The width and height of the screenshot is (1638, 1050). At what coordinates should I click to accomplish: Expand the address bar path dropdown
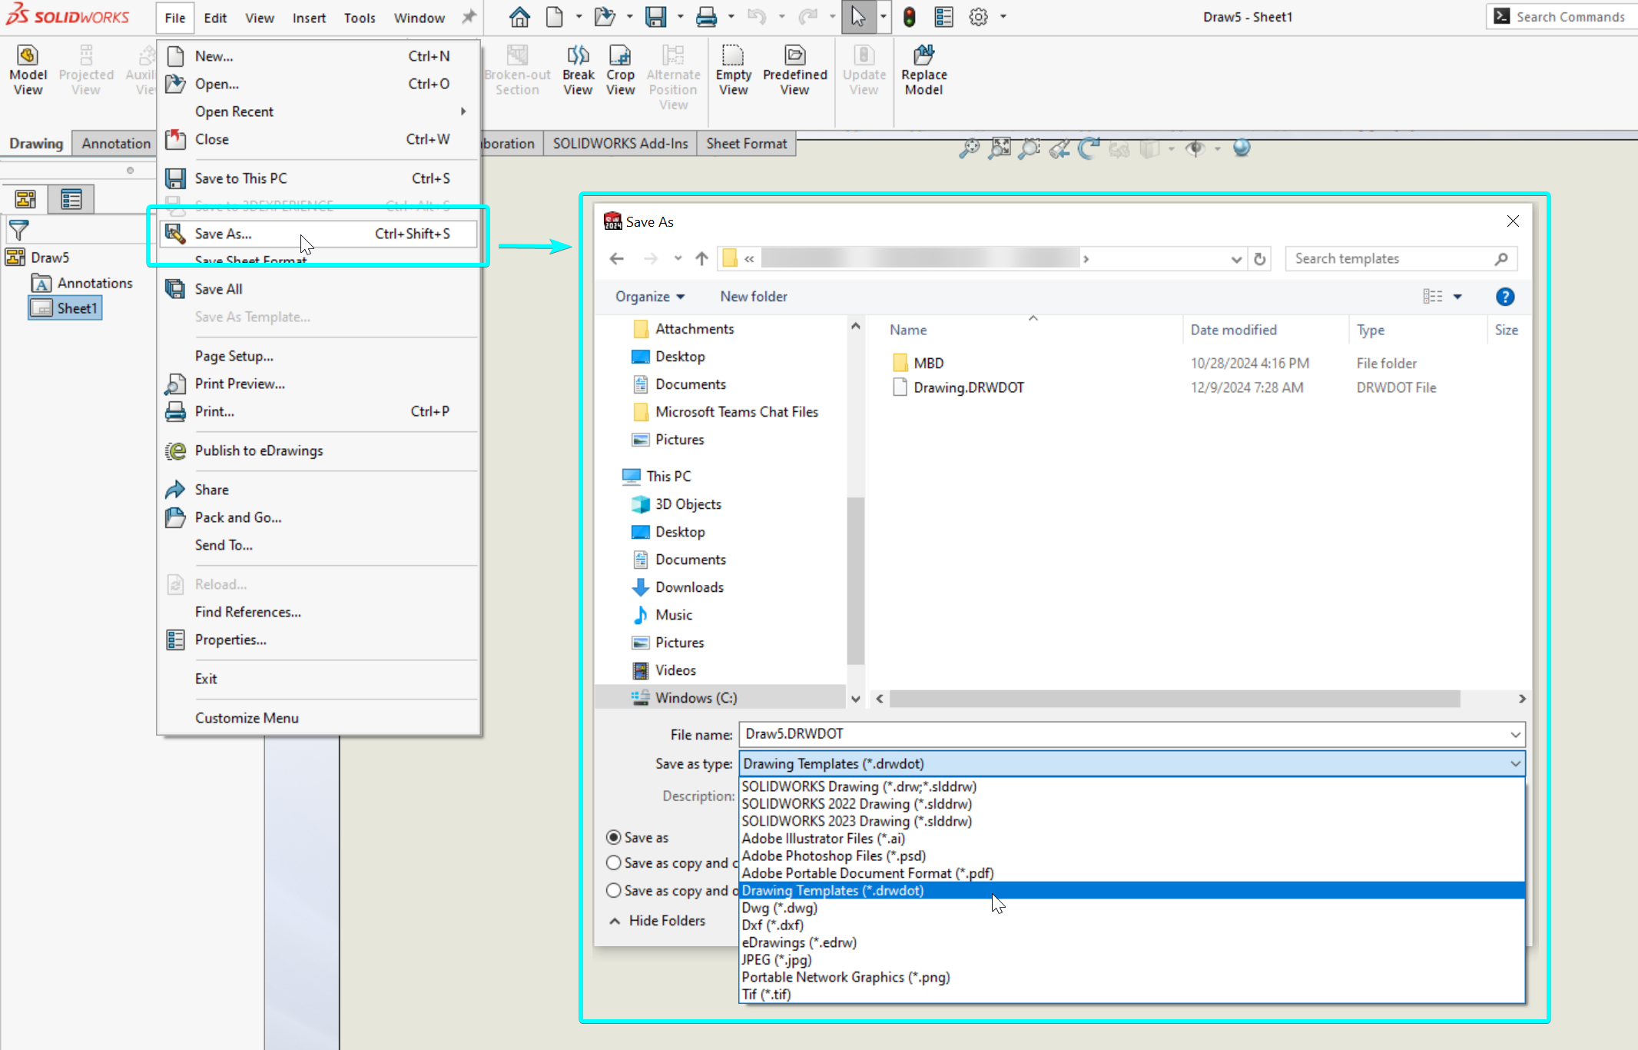point(1236,259)
